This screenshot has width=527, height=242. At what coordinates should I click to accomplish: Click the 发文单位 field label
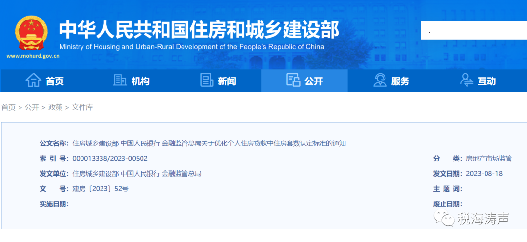coord(54,174)
